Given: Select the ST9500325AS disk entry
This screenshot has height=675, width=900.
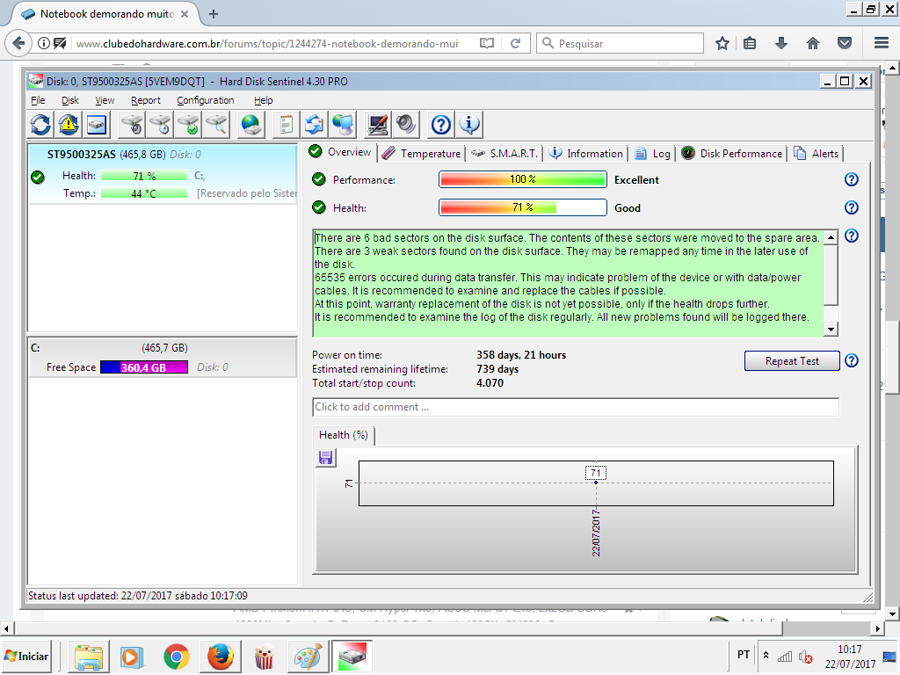Looking at the screenshot, I should click(x=163, y=174).
